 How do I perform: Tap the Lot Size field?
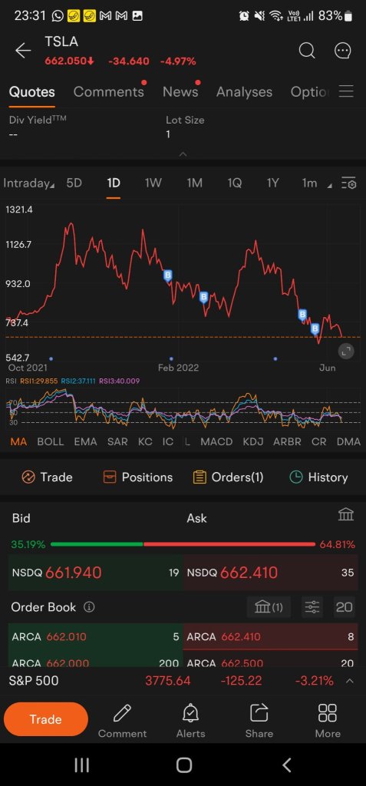(185, 127)
